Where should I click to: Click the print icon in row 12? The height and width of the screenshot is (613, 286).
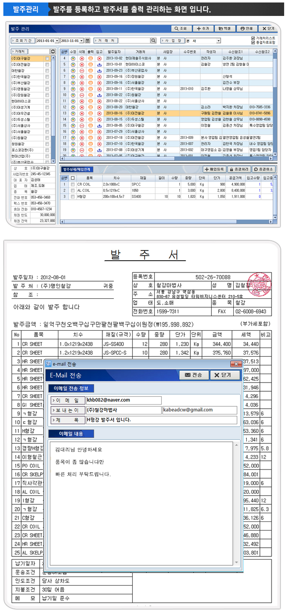pos(90,107)
